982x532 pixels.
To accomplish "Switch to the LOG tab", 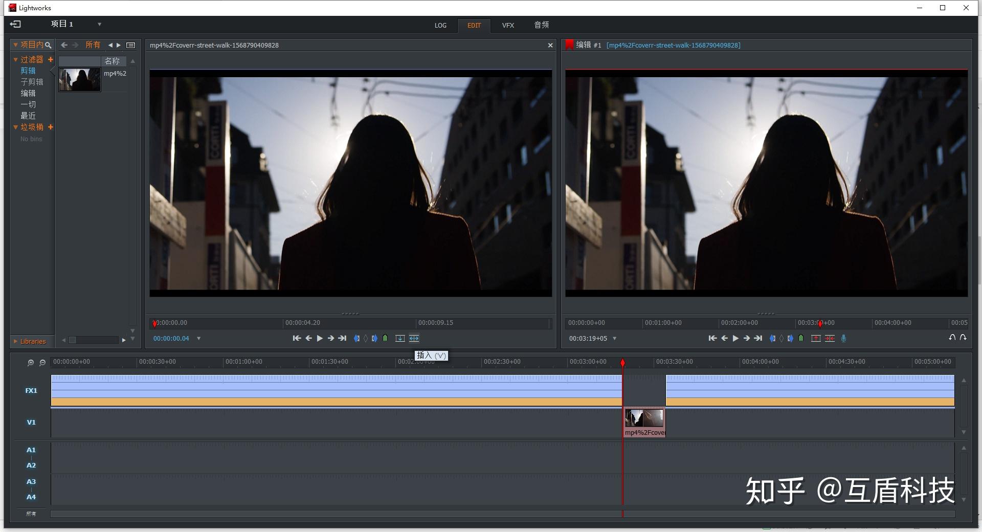I will 440,25.
